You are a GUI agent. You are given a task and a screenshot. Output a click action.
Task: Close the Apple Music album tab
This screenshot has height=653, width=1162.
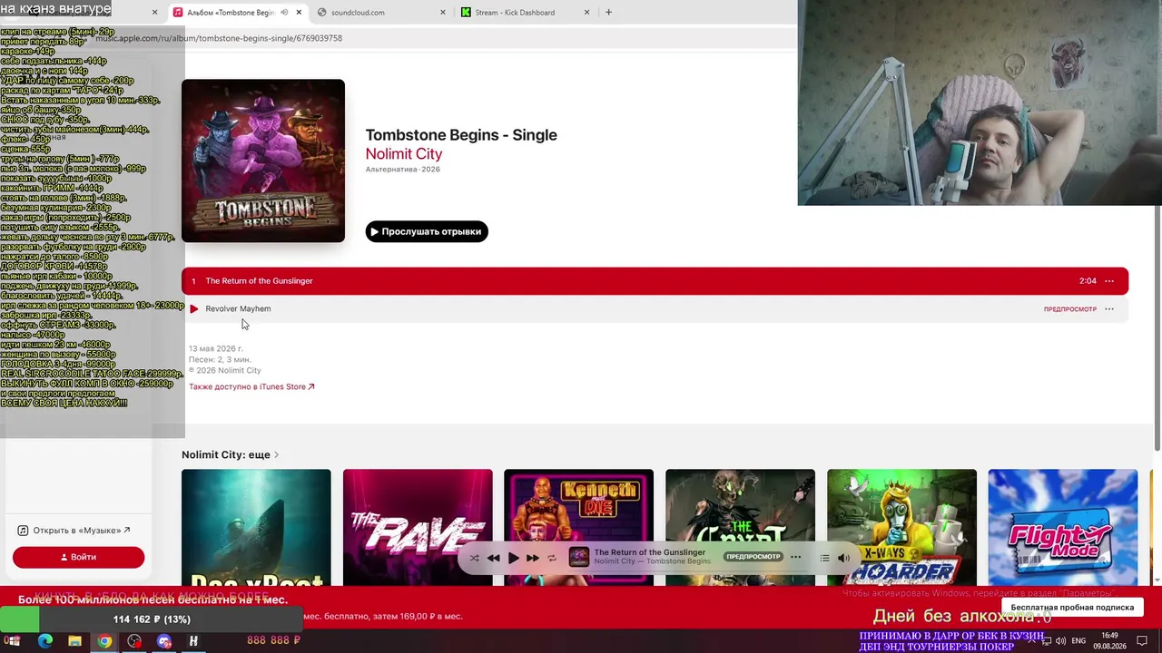tap(299, 13)
